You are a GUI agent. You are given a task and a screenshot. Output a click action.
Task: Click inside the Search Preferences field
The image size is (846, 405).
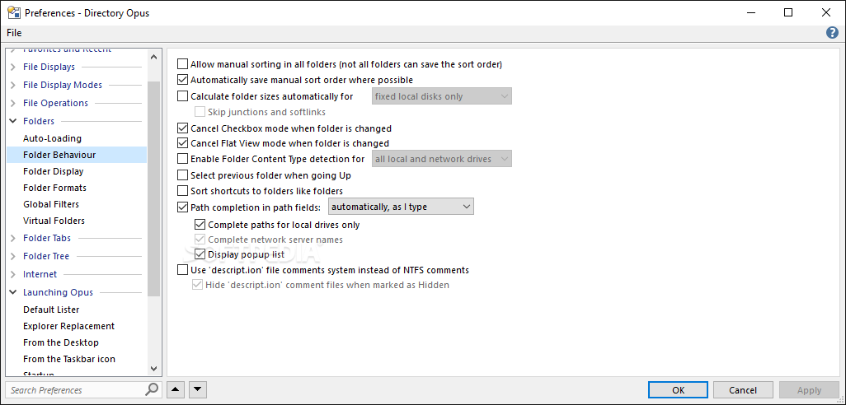coord(76,390)
